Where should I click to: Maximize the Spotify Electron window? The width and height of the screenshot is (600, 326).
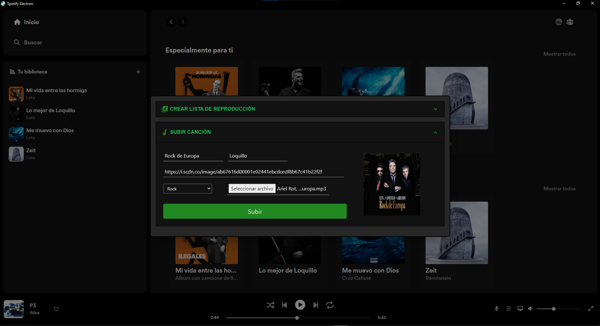click(578, 3)
